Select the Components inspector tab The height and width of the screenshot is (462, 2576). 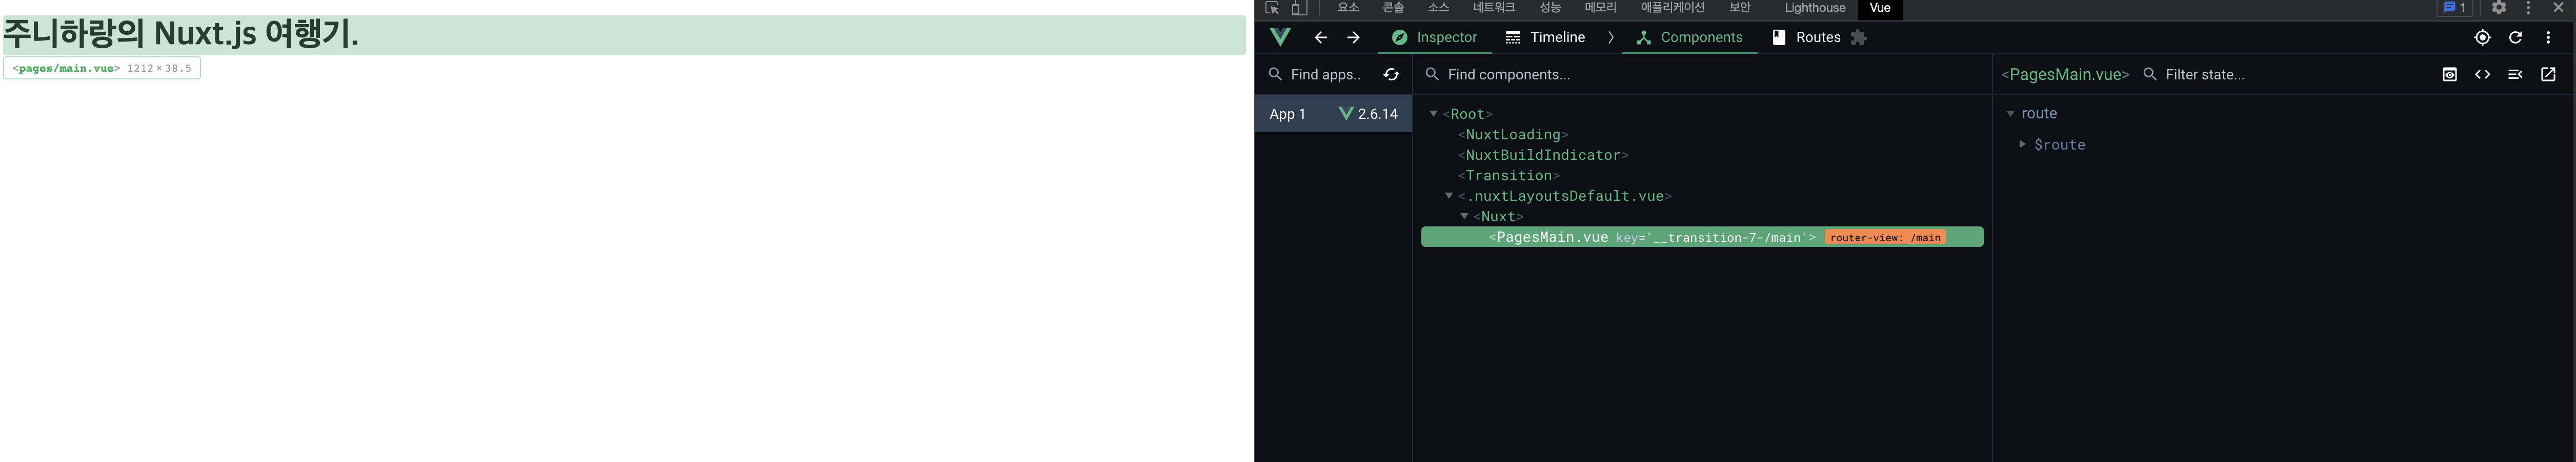1689,37
